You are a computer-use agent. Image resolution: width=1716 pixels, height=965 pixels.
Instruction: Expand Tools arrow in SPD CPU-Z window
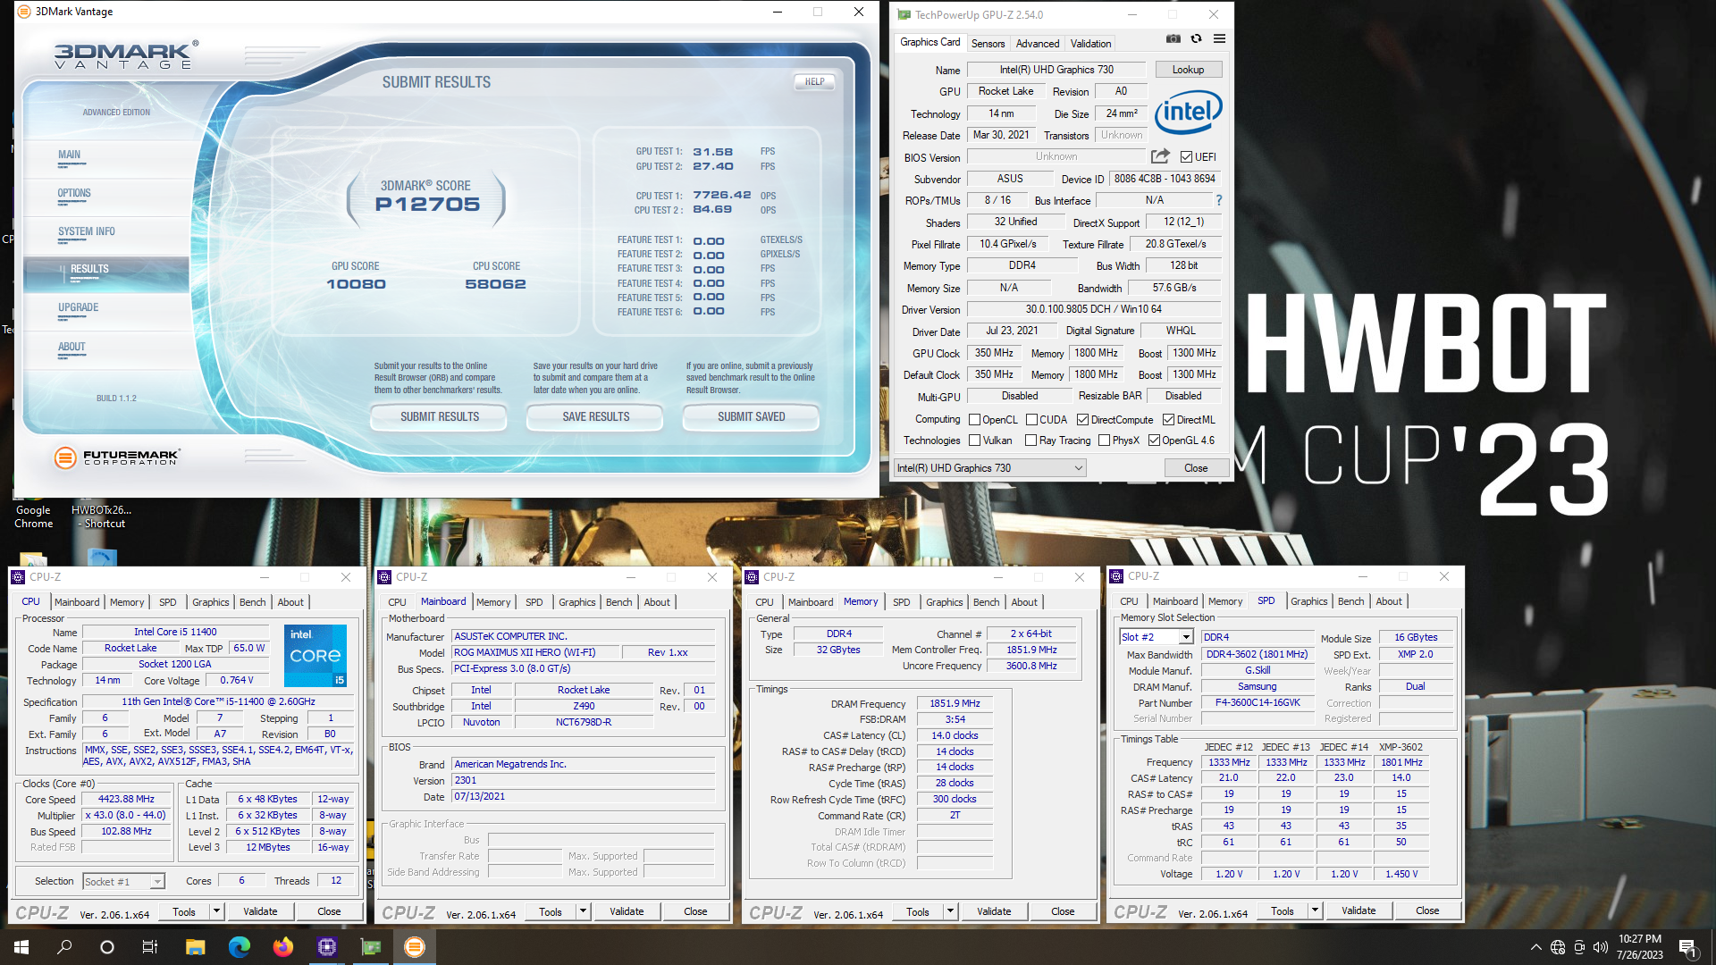1315,910
